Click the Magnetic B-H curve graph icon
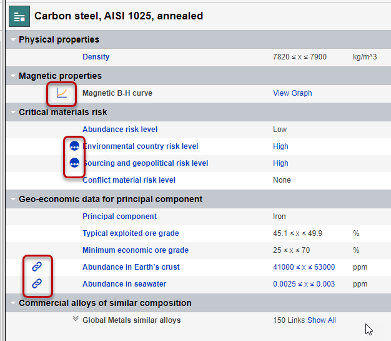The height and width of the screenshot is (341, 391). (x=62, y=93)
